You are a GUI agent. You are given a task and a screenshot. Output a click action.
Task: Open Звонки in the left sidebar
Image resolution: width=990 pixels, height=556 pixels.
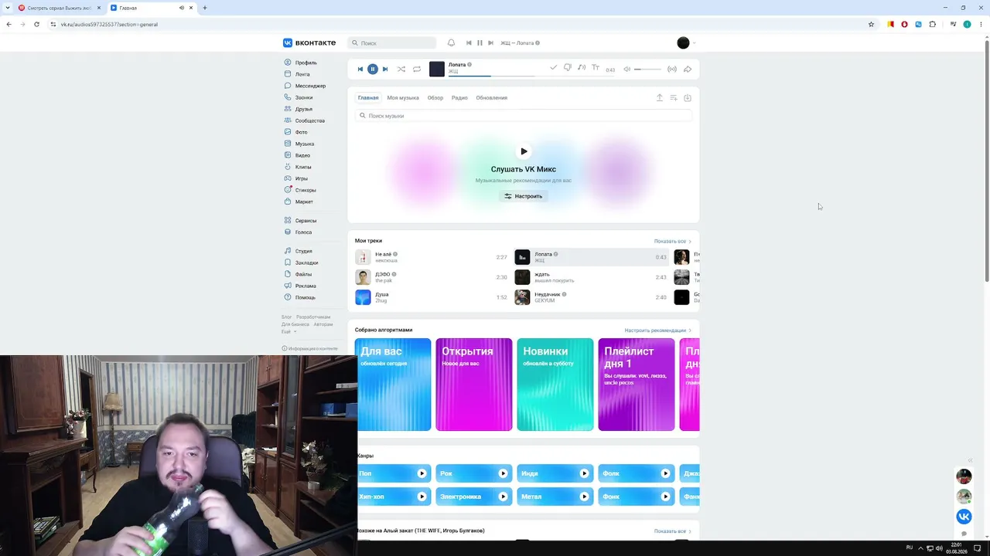[298, 97]
